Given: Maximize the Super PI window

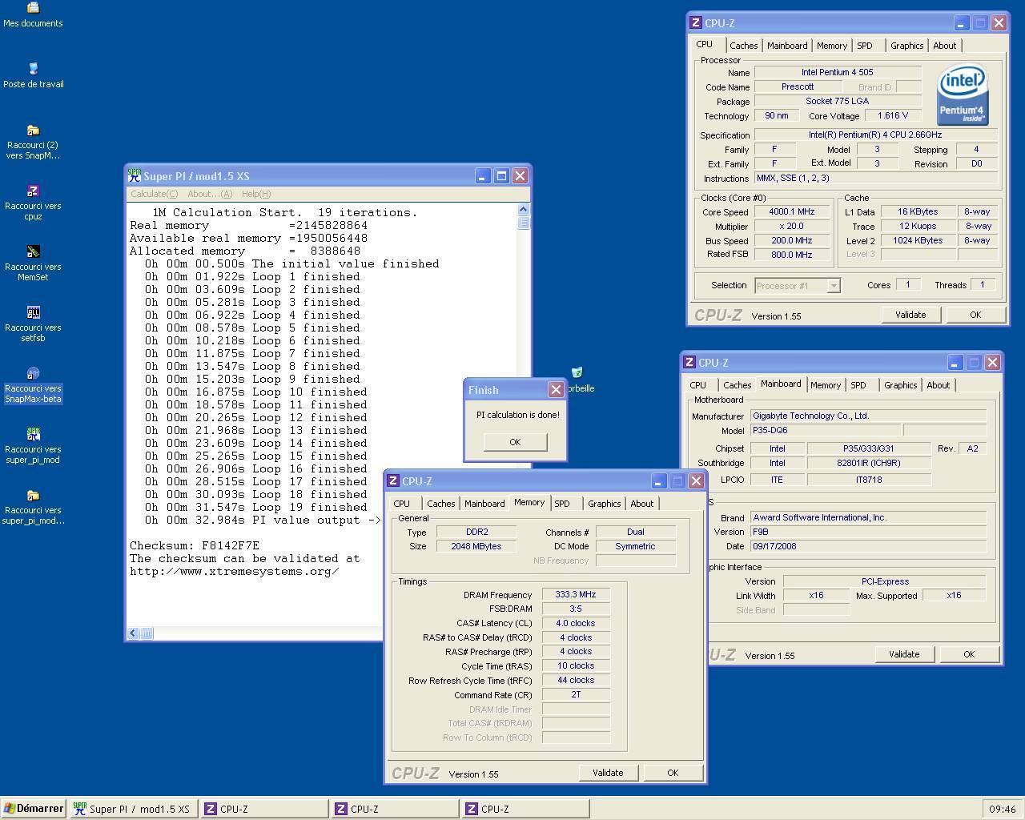Looking at the screenshot, I should (501, 175).
